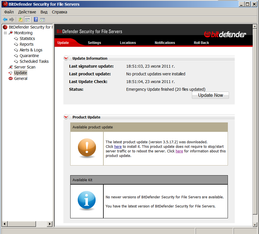
Task: Click first 'here' link to install update
Action: pyautogui.click(x=118, y=147)
